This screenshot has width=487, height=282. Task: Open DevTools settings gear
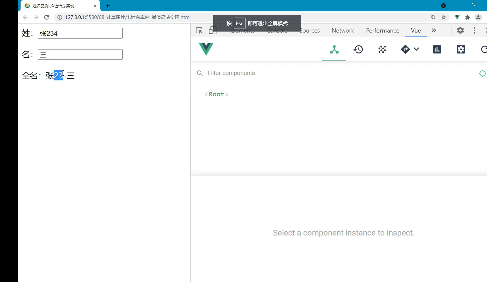tap(460, 30)
